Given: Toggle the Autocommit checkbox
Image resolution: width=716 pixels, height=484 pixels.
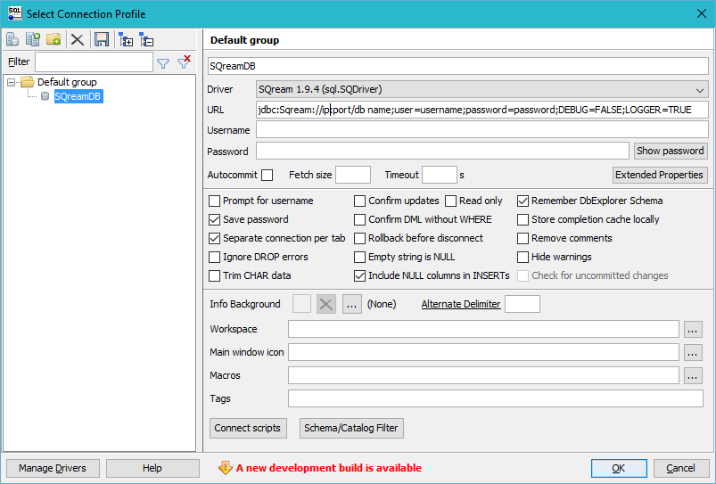Looking at the screenshot, I should [x=267, y=176].
